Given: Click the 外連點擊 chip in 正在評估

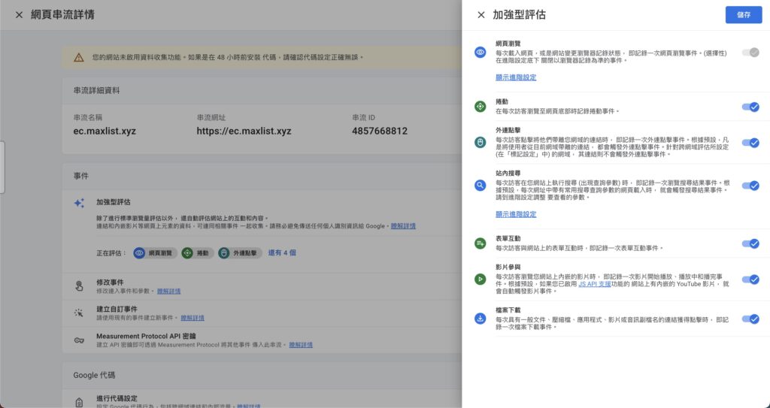Looking at the screenshot, I should [x=240, y=253].
